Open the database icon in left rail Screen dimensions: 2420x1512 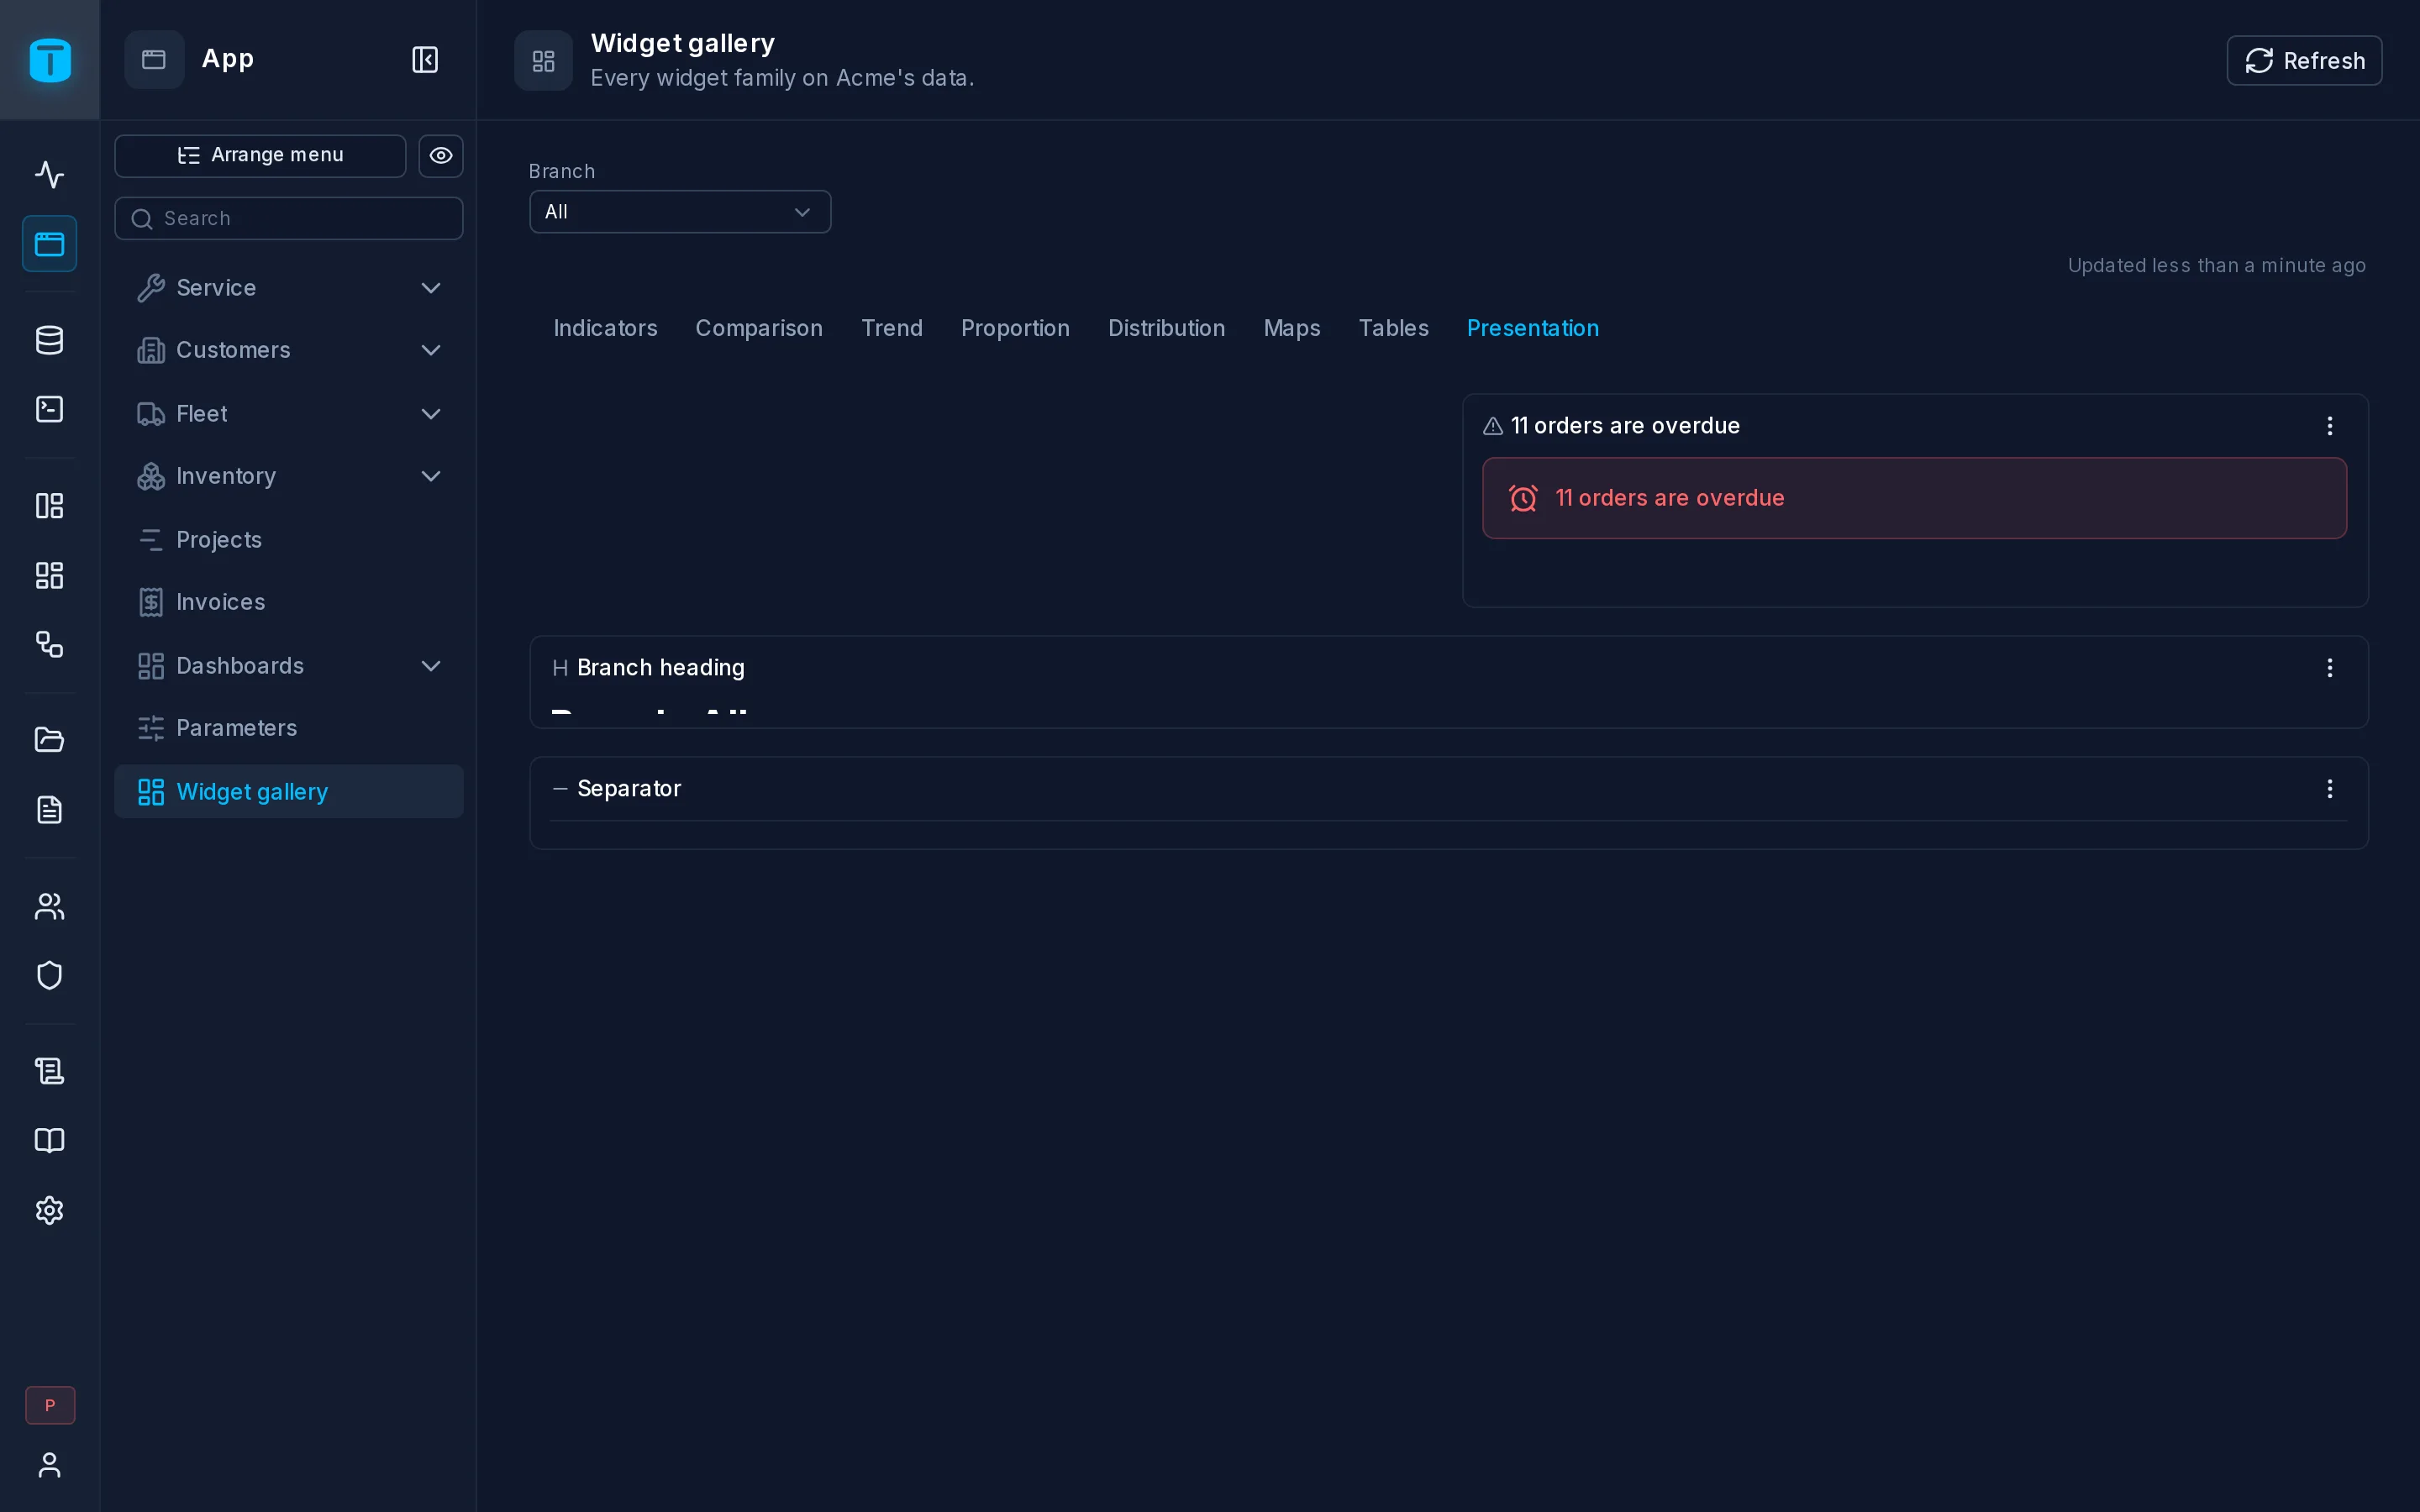(x=49, y=340)
